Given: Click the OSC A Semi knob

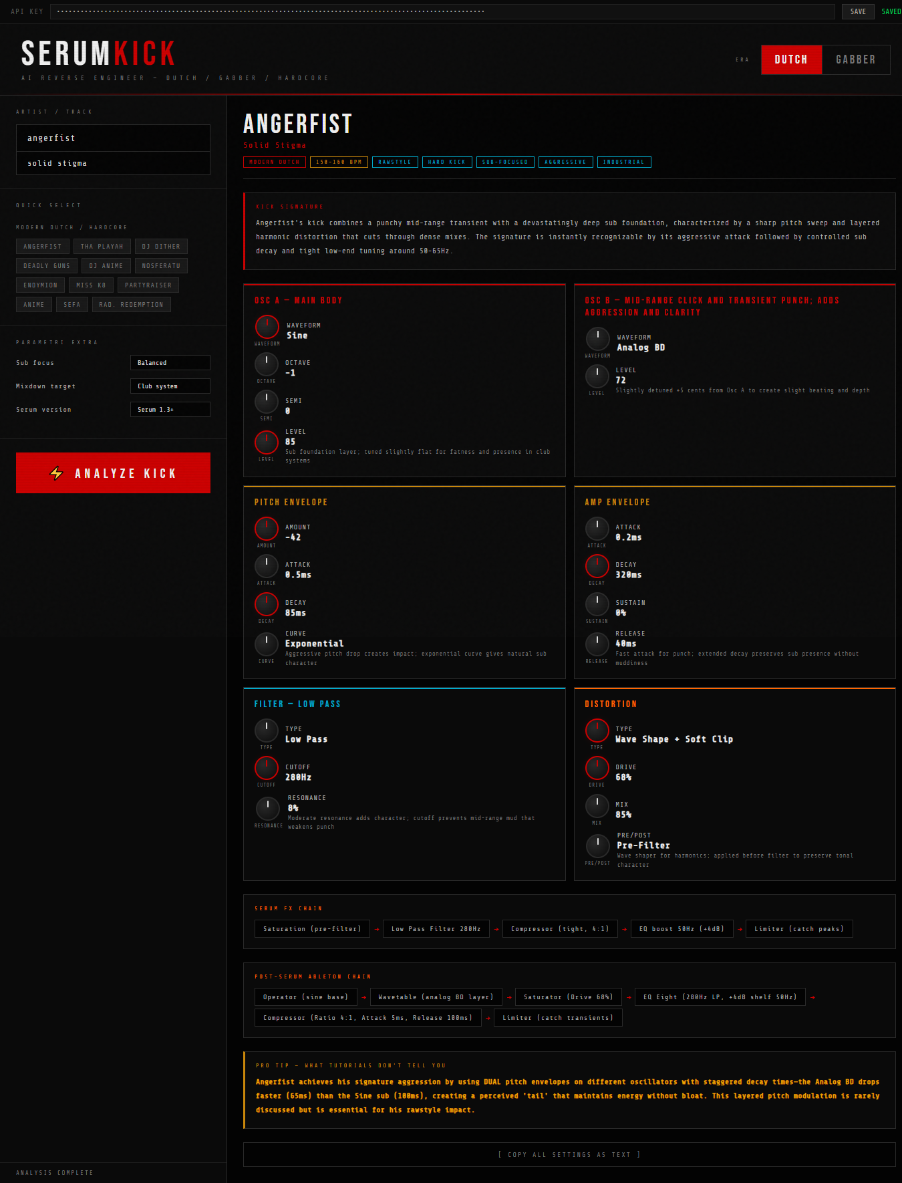Looking at the screenshot, I should (x=267, y=402).
